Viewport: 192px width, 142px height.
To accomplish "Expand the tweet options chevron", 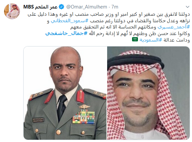I will [187, 7].
